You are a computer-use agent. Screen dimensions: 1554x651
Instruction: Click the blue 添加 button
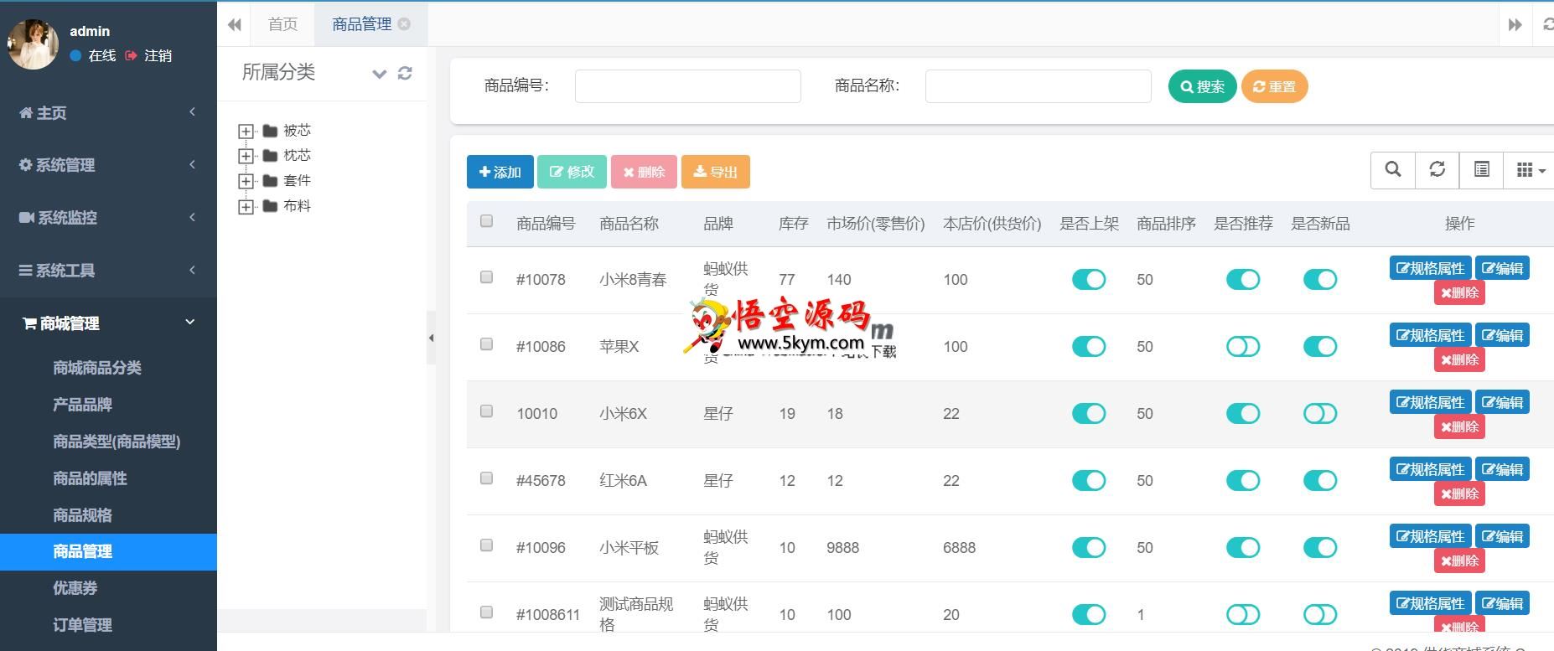click(500, 172)
